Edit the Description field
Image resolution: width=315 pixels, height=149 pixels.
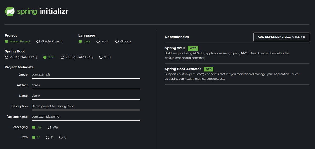click(x=86, y=106)
